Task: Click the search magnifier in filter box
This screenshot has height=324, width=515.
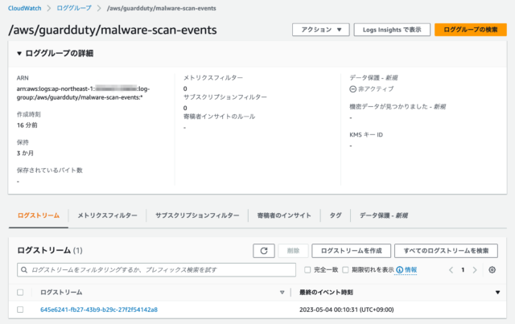Action: coord(24,270)
